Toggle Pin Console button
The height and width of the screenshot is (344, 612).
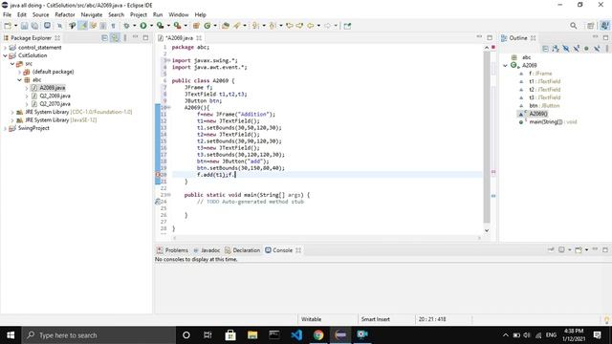pyautogui.click(x=551, y=249)
